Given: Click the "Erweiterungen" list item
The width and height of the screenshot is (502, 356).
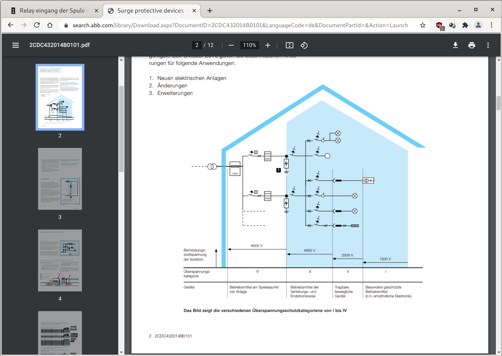Looking at the screenshot, I should coord(175,93).
